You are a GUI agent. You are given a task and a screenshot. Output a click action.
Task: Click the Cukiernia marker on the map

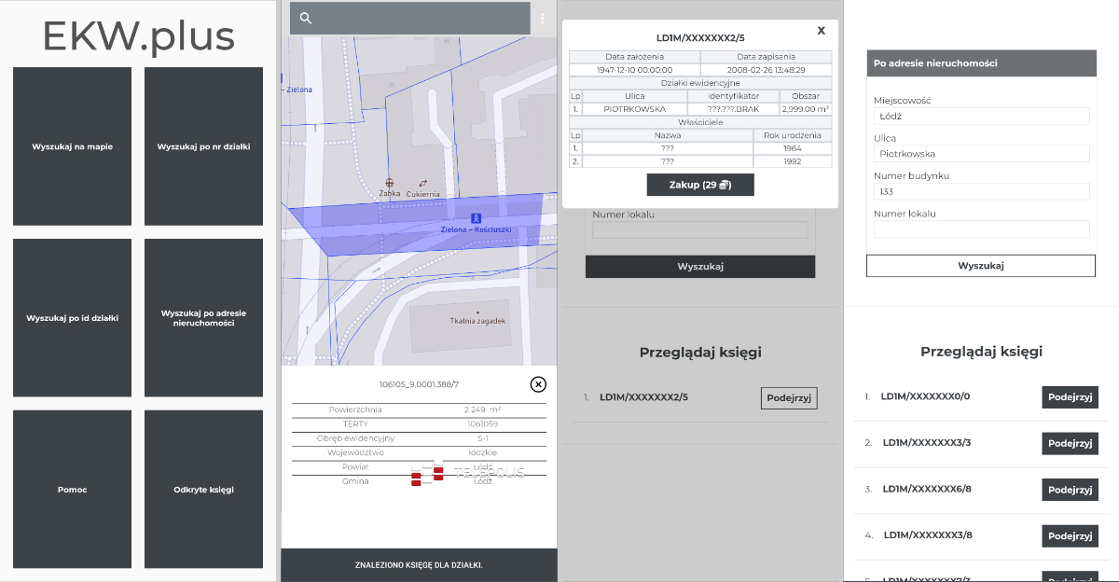pos(422,183)
